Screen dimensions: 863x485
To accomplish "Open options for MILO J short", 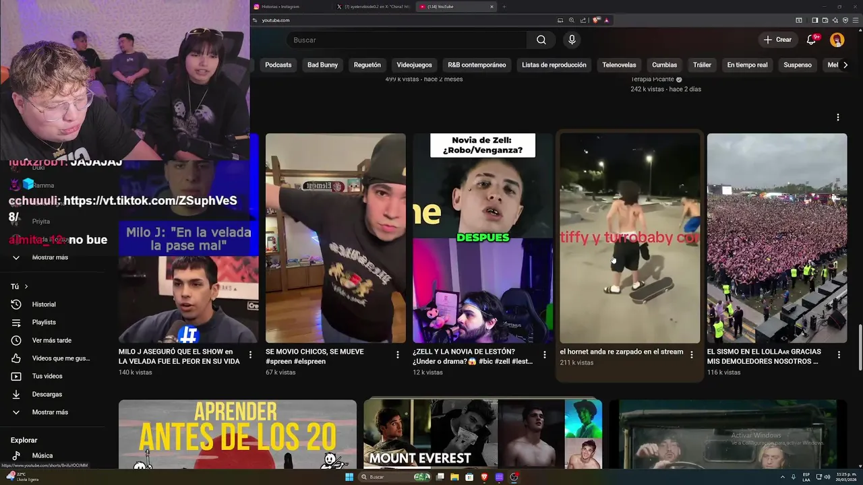I will (250, 354).
